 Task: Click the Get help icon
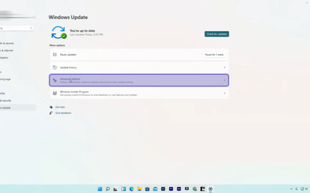point(51,107)
